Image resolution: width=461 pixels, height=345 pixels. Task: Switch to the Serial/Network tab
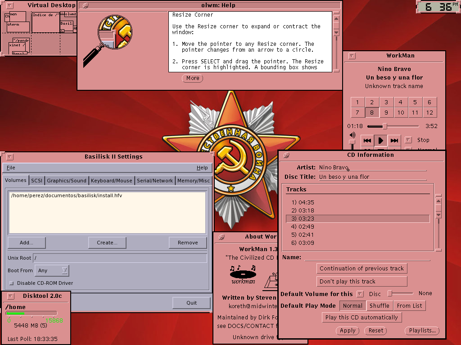[x=155, y=181]
